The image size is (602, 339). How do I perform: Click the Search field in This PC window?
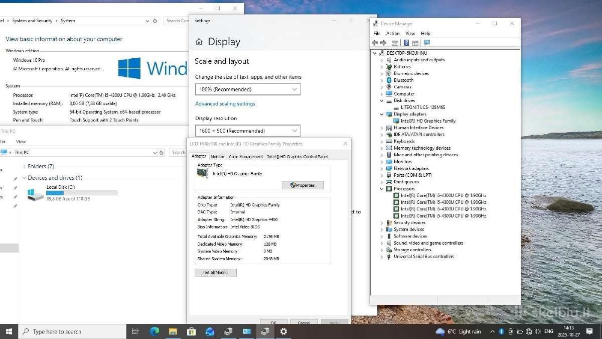coord(179,152)
